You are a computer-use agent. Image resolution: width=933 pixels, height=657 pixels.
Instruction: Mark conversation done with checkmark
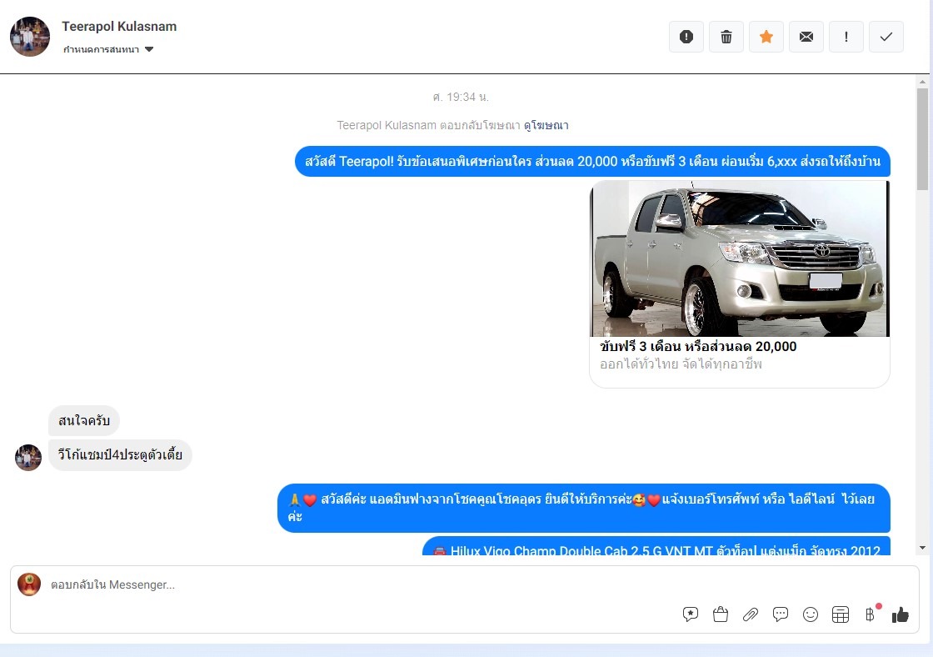click(x=886, y=37)
